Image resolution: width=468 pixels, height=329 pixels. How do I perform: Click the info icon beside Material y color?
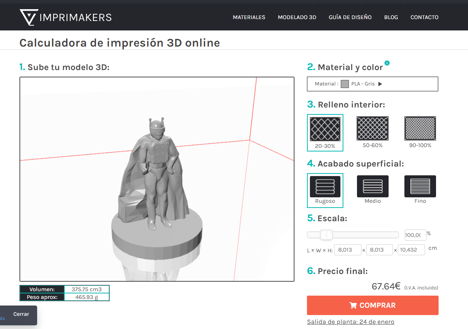coord(387,63)
